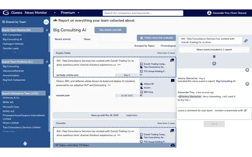Image resolution: width=252 pixels, height=157 pixels.
Task: Focus the Search for companies and keywords field
Action: 143,13
